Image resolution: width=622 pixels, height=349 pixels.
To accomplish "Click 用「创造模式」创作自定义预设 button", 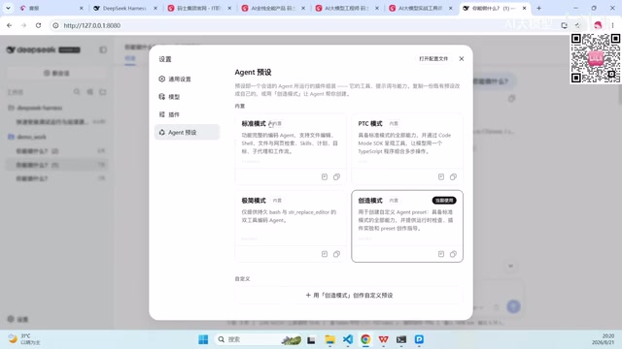I will click(349, 295).
